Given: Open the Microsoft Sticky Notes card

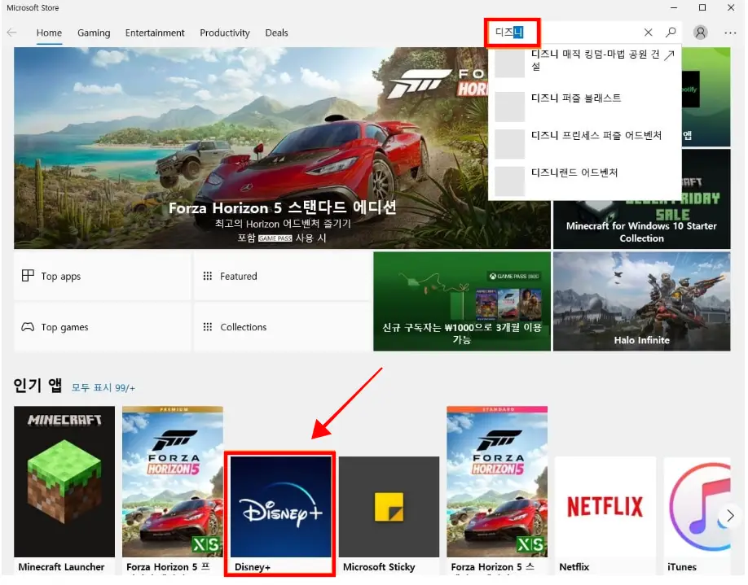Looking at the screenshot, I should pyautogui.click(x=389, y=516).
